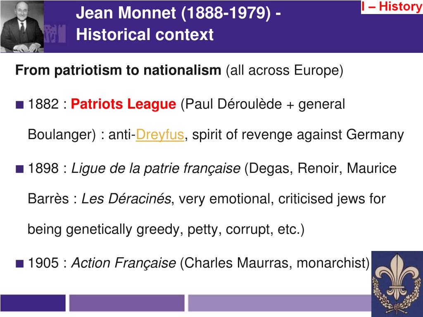Click the fleur-de-lis emblem image
The image size is (423, 317).
tap(397, 284)
